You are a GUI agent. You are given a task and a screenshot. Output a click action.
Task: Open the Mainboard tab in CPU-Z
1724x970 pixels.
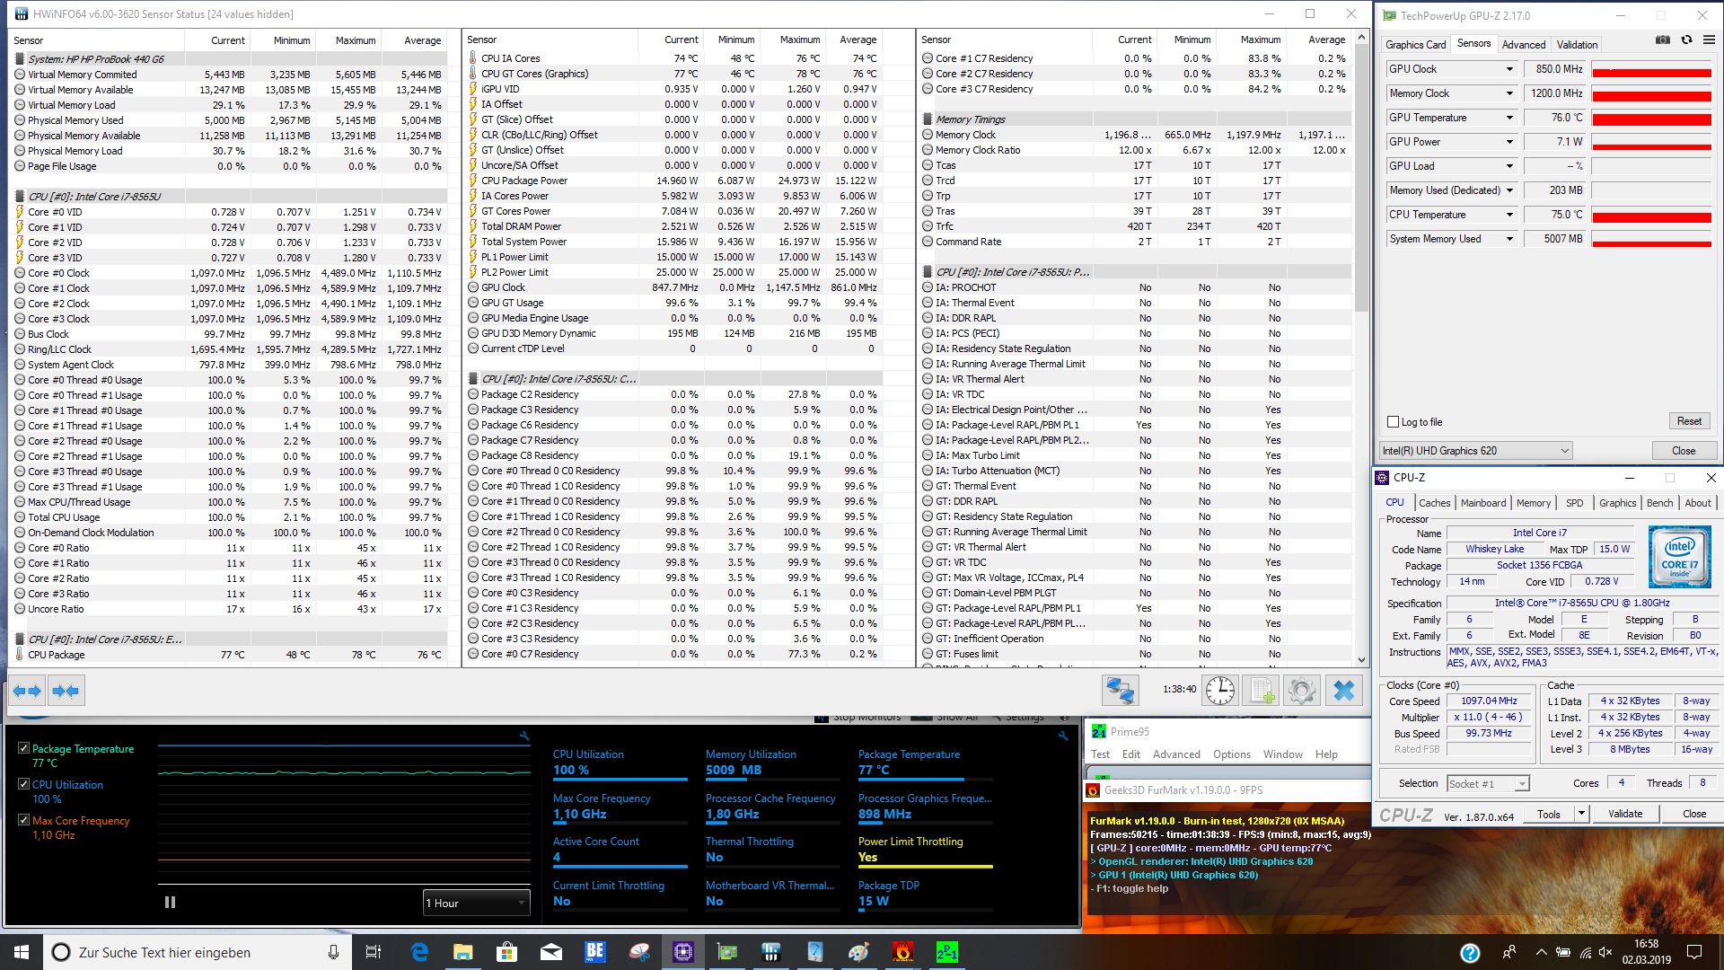tap(1482, 503)
